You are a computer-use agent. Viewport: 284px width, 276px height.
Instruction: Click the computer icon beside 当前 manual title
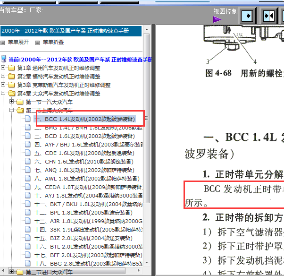[x=4, y=59]
